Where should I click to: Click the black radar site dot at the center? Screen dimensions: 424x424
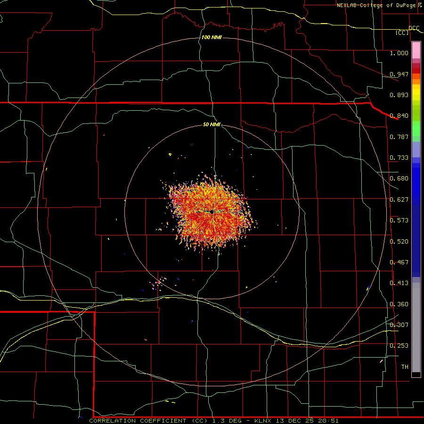click(x=212, y=212)
